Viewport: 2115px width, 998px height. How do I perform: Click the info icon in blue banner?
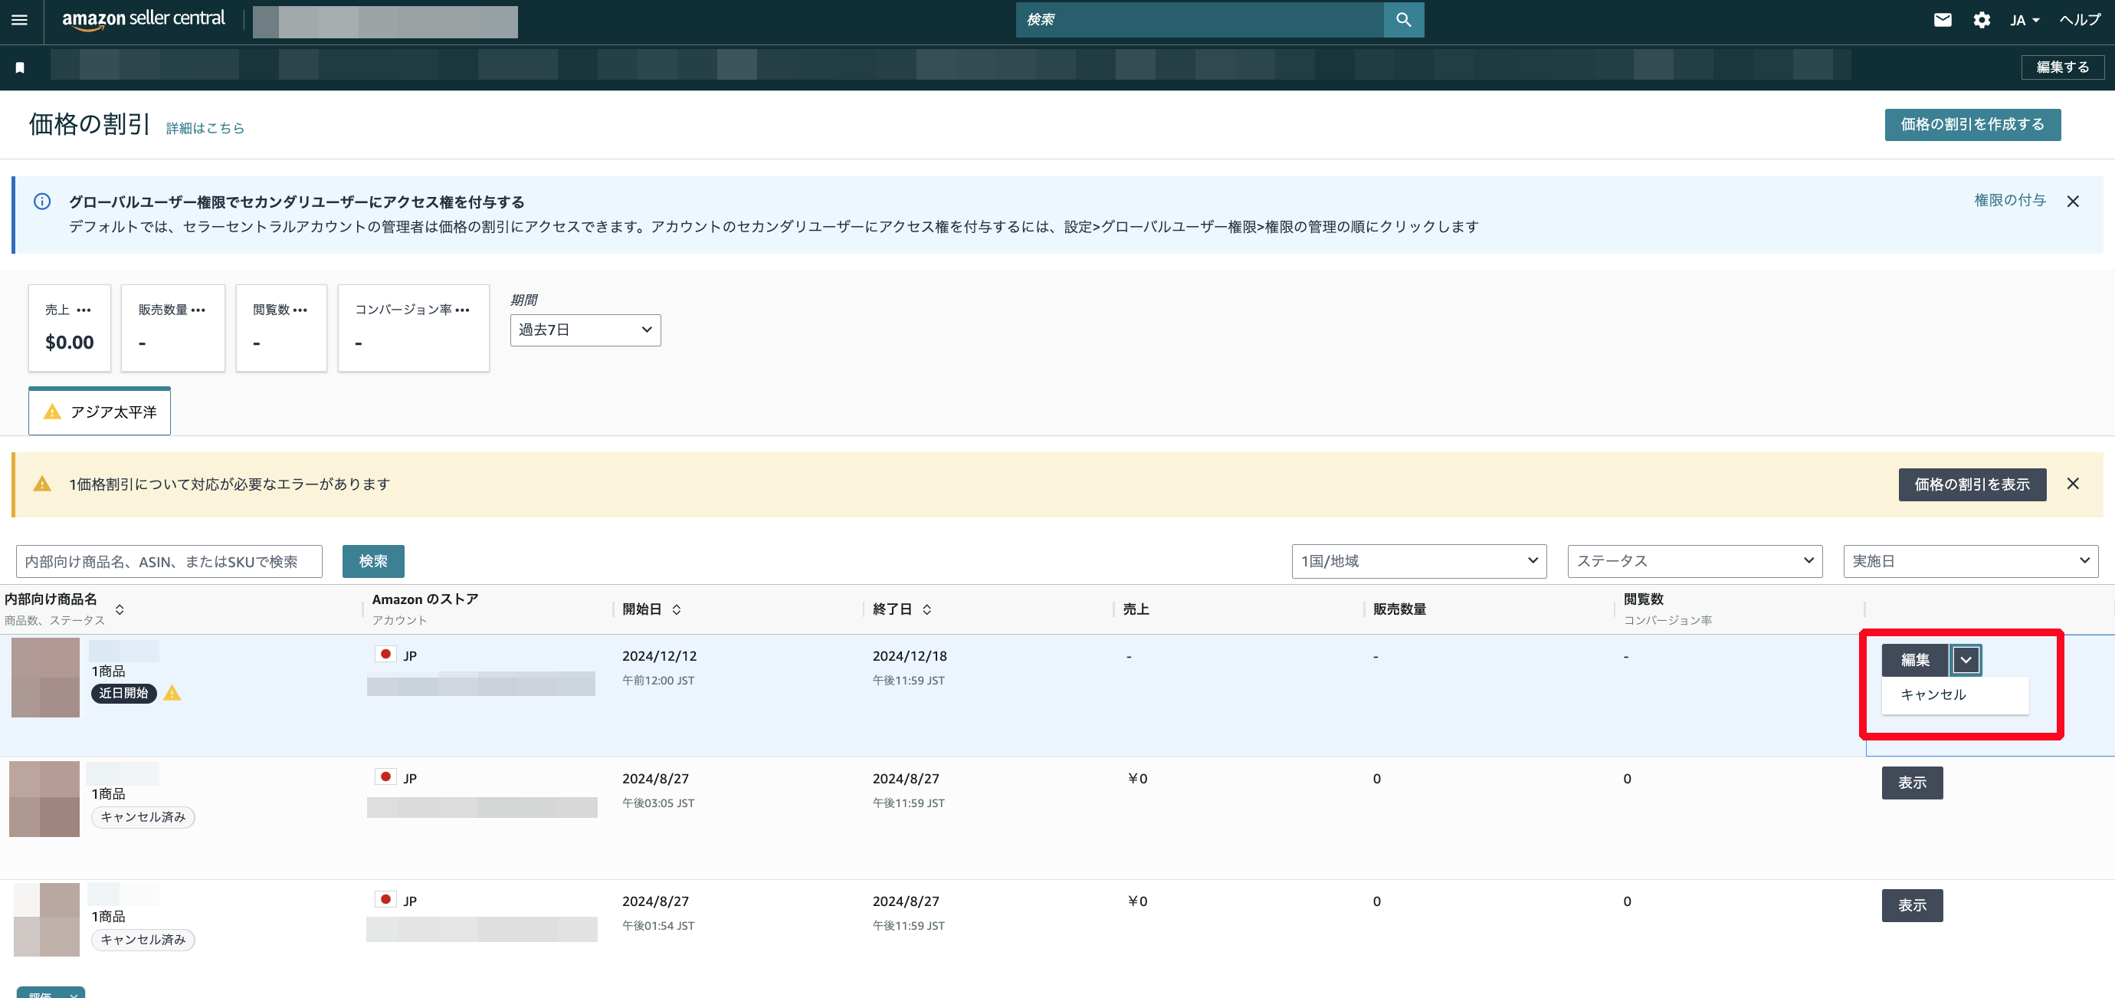click(x=42, y=202)
